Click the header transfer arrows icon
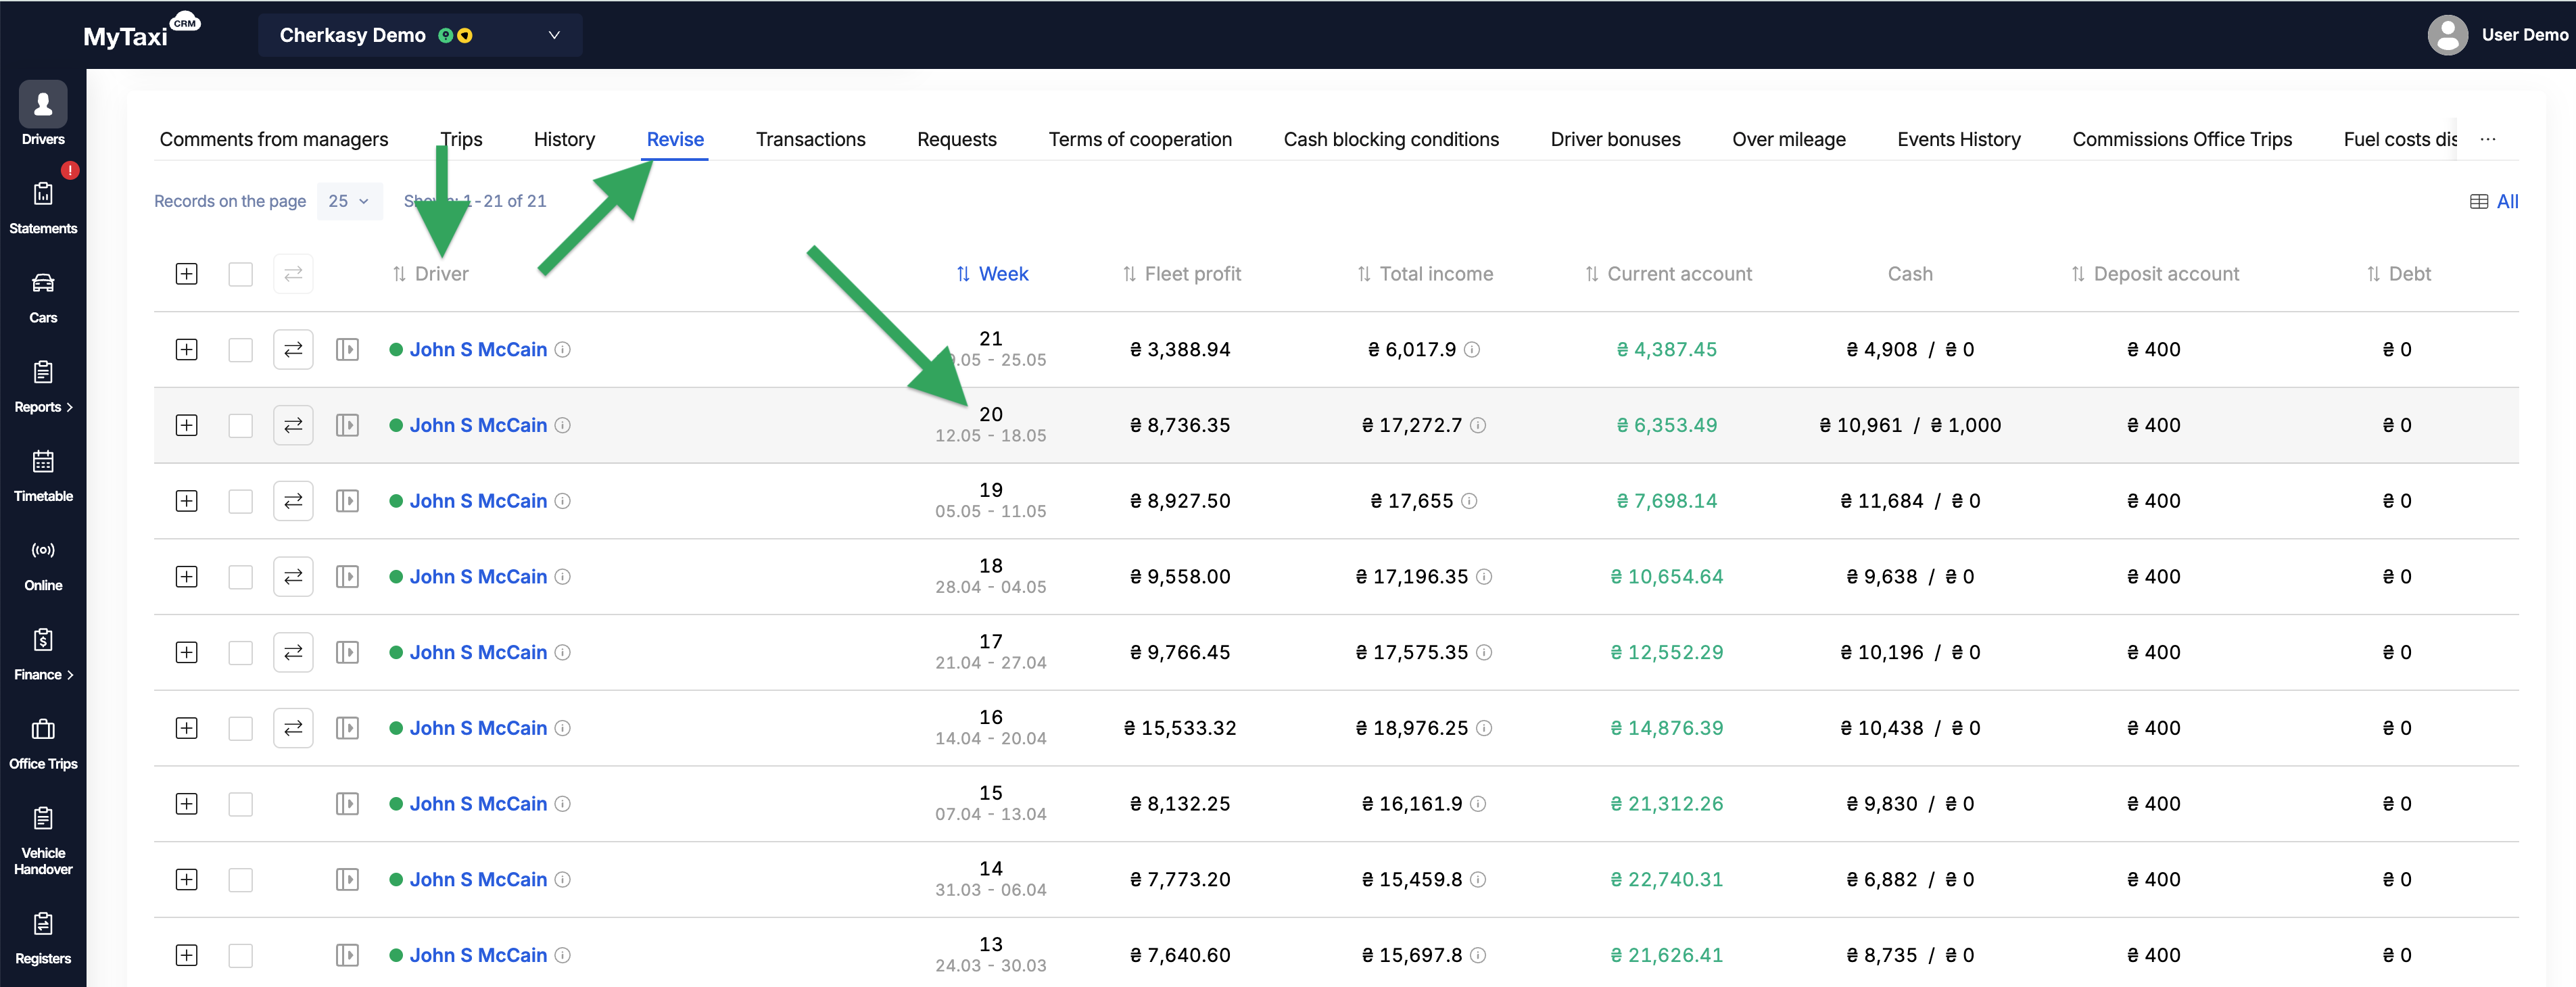2576x987 pixels. coord(293,274)
